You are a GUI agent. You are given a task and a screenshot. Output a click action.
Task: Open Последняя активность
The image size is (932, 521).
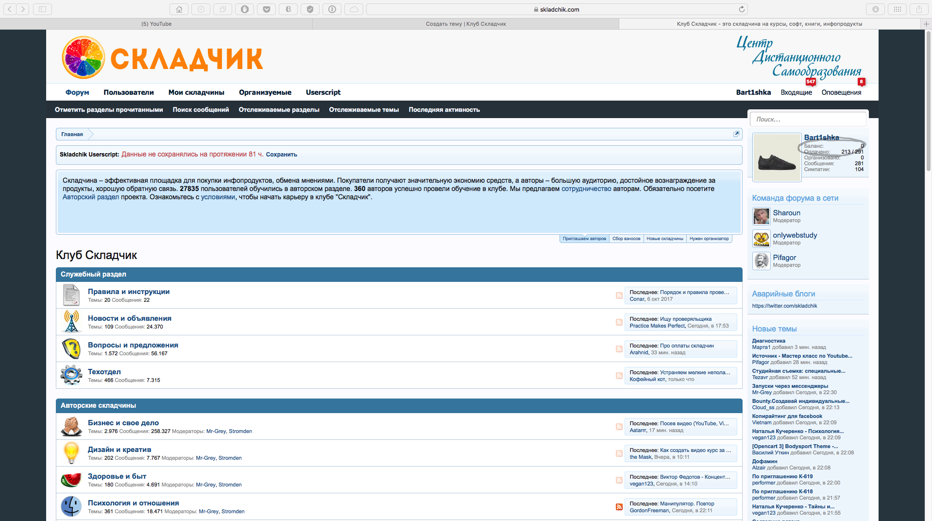444,110
